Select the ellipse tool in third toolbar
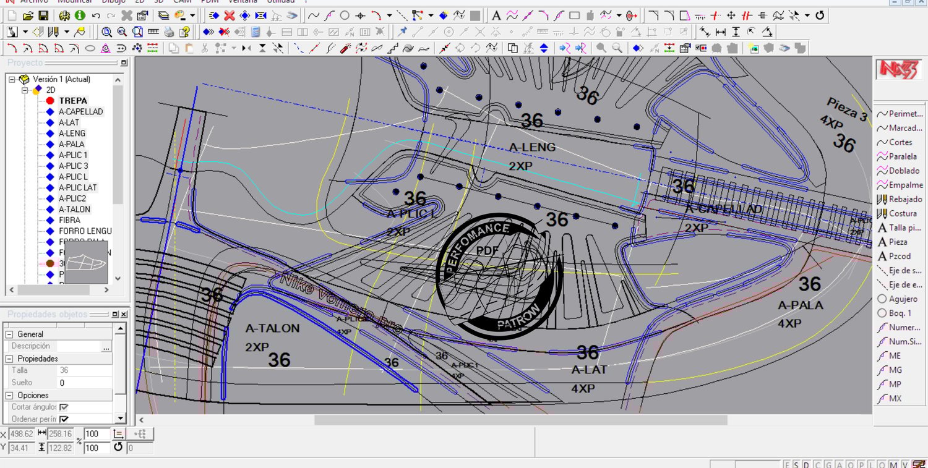The width and height of the screenshot is (928, 468). tap(90, 48)
